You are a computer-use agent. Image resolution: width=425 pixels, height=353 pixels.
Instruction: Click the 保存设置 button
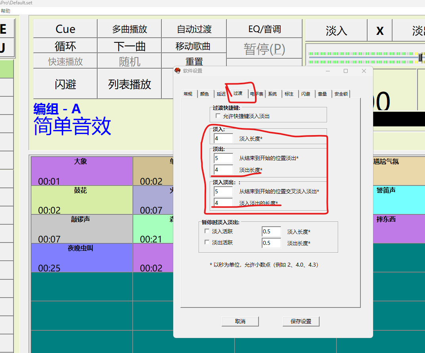[x=301, y=321]
